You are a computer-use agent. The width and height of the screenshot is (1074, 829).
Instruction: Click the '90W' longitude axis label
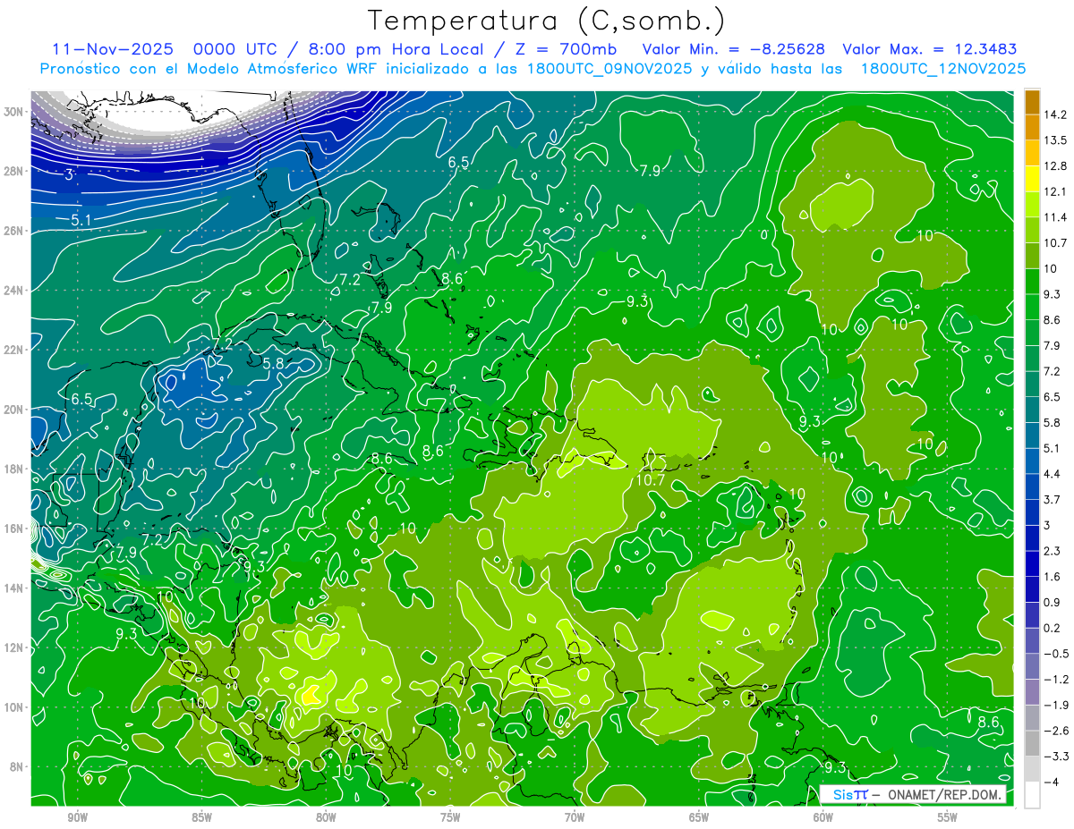[77, 816]
